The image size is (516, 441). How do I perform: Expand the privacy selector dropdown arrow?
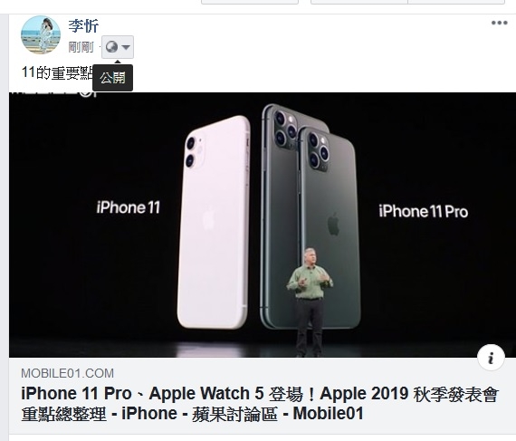coord(126,47)
